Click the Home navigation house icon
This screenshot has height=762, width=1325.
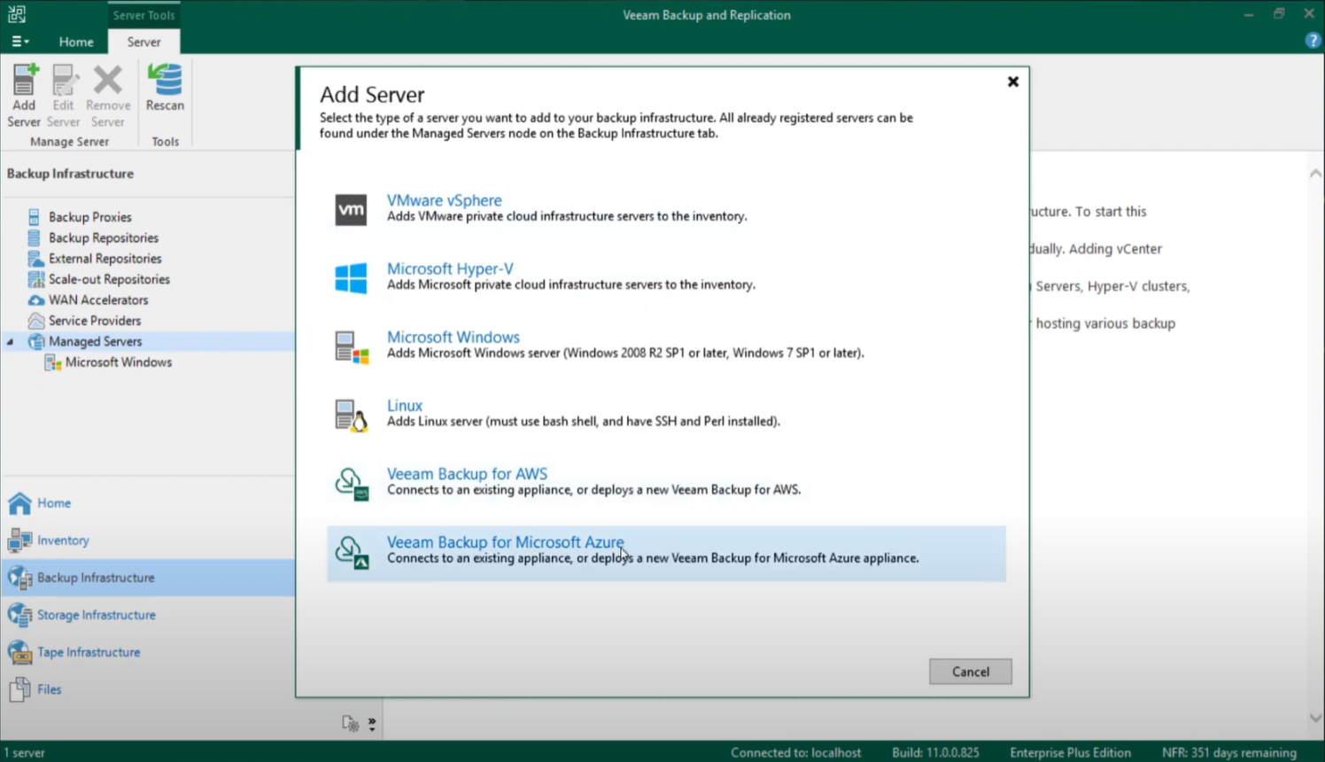click(x=19, y=503)
